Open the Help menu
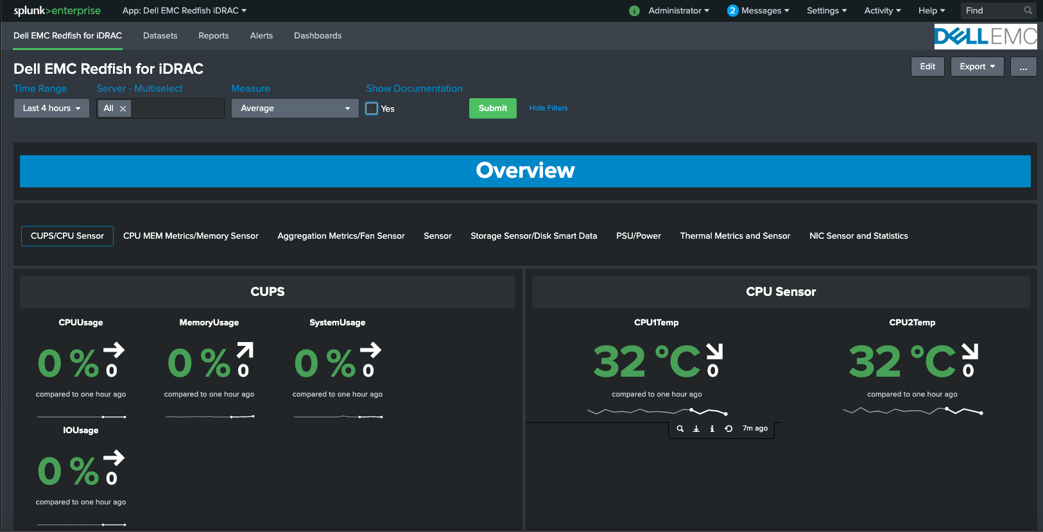Image resolution: width=1043 pixels, height=532 pixels. pyautogui.click(x=931, y=10)
